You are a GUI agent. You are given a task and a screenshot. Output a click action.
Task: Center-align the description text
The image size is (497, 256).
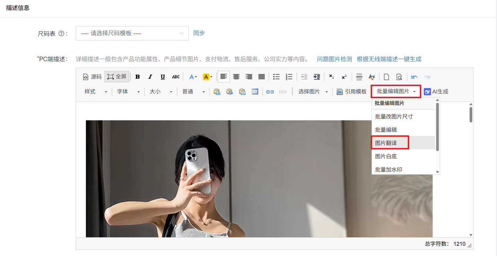pyautogui.click(x=236, y=77)
